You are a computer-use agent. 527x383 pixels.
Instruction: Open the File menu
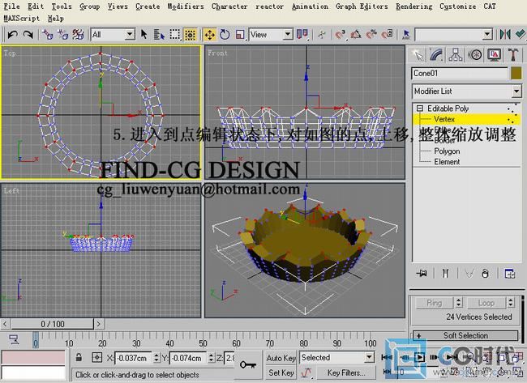(x=11, y=6)
